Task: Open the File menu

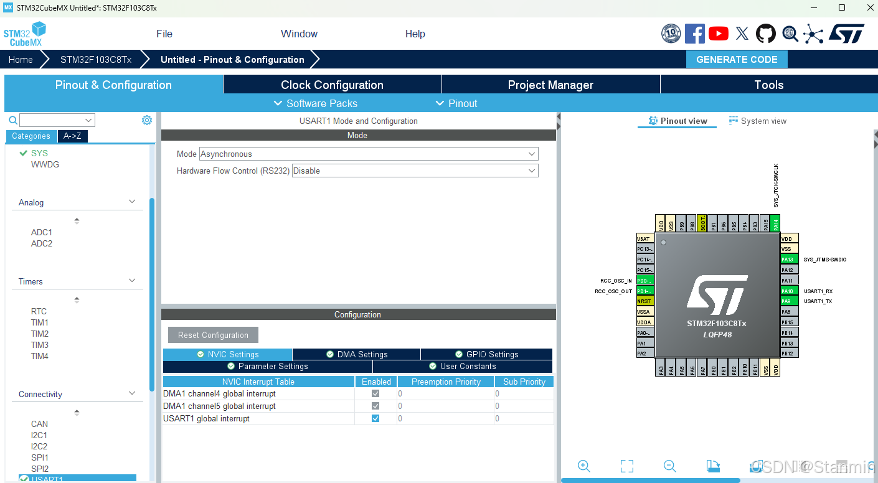Action: click(x=164, y=34)
